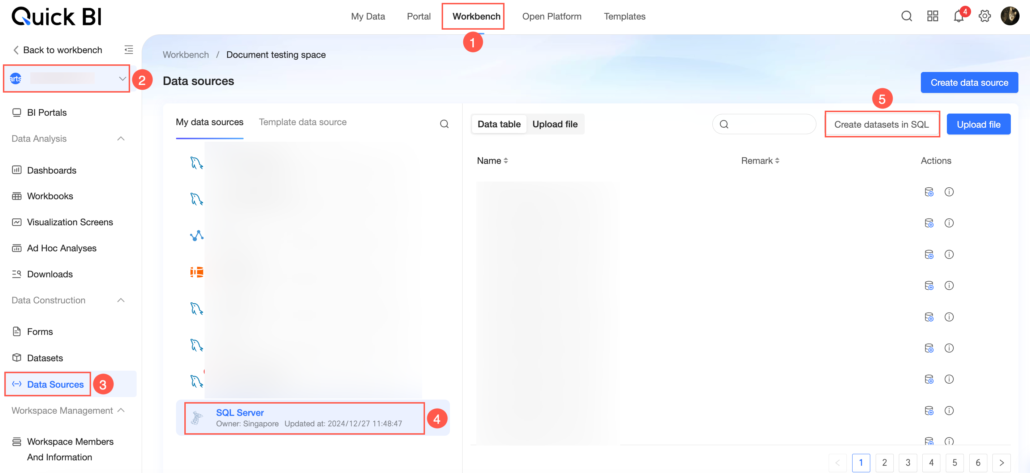Viewport: 1030px width, 473px height.
Task: Click the info icon in the first table row
Action: 949,192
